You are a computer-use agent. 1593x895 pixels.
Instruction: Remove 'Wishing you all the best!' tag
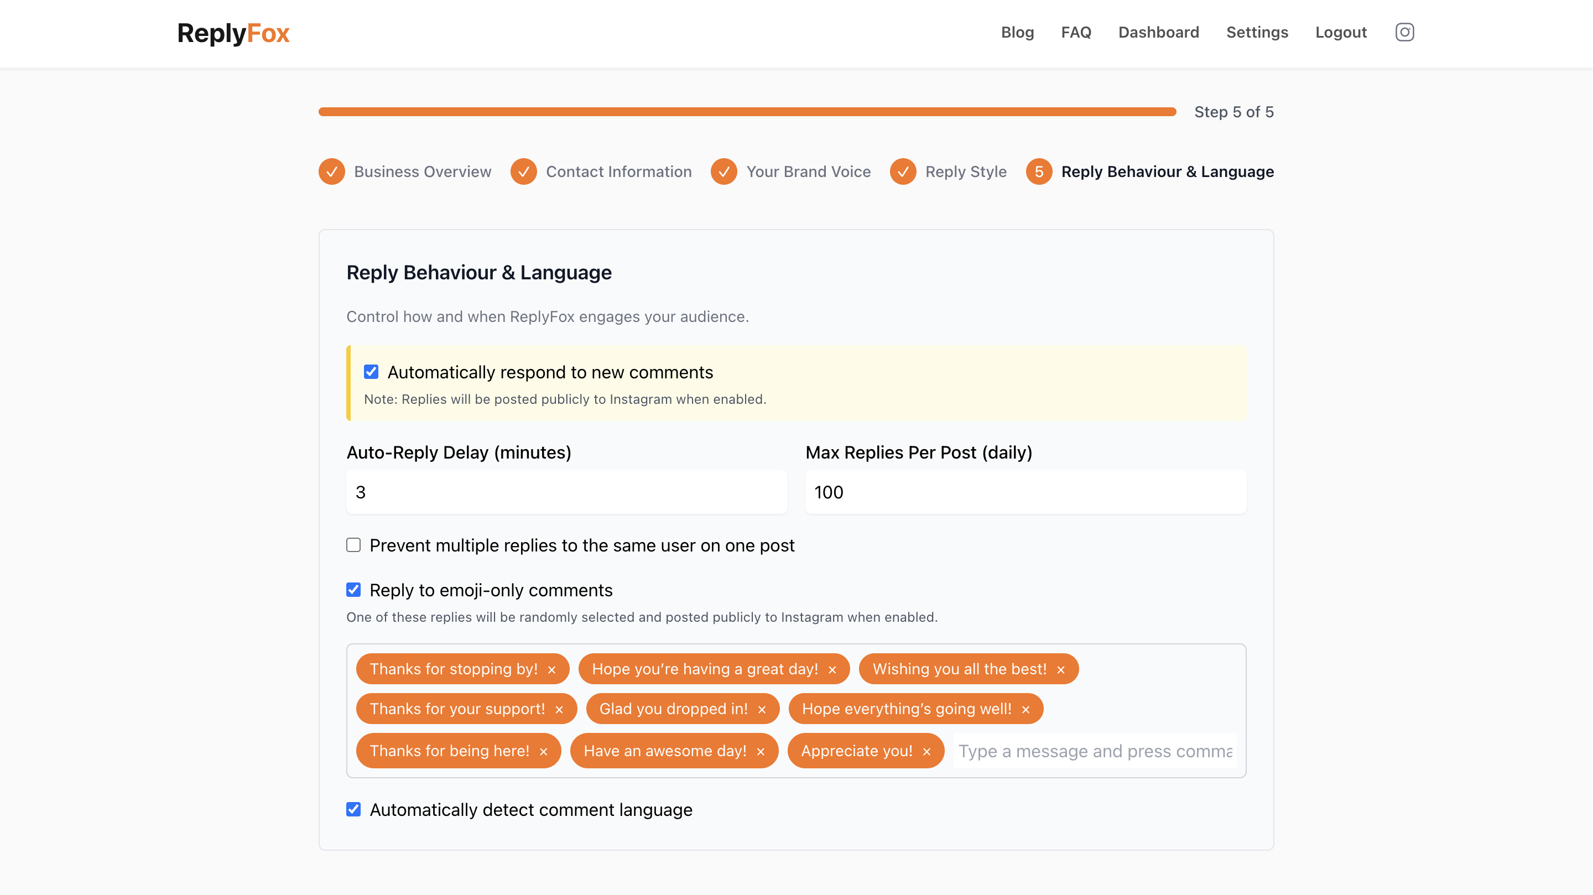coord(1060,670)
